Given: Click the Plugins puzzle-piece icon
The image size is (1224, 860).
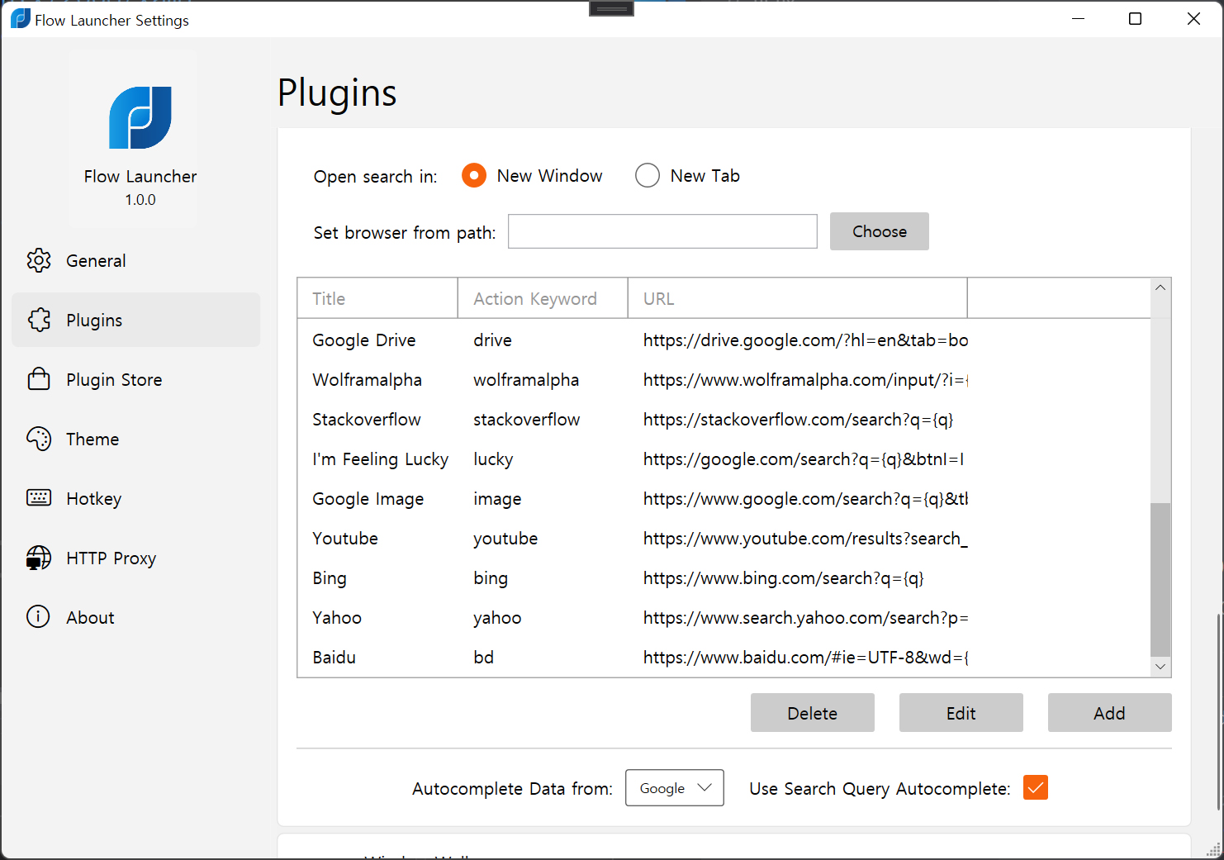Looking at the screenshot, I should tap(39, 320).
